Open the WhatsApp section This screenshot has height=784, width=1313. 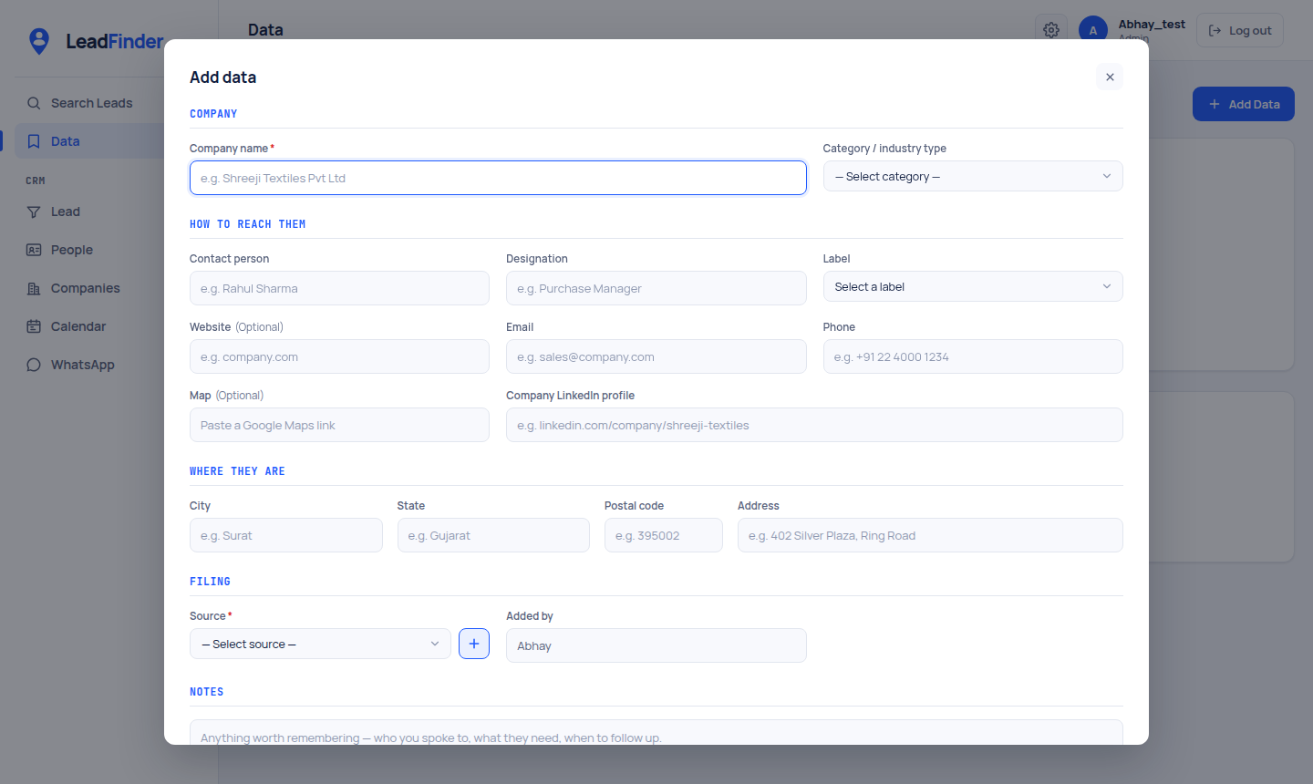(x=91, y=365)
